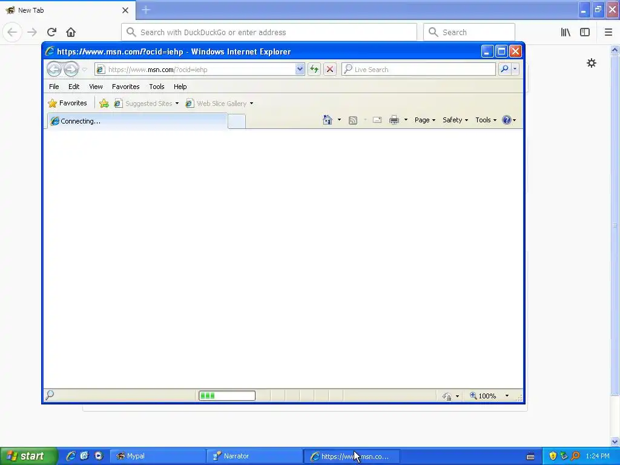Click the msn.com address field in Internet Explorer

194,70
